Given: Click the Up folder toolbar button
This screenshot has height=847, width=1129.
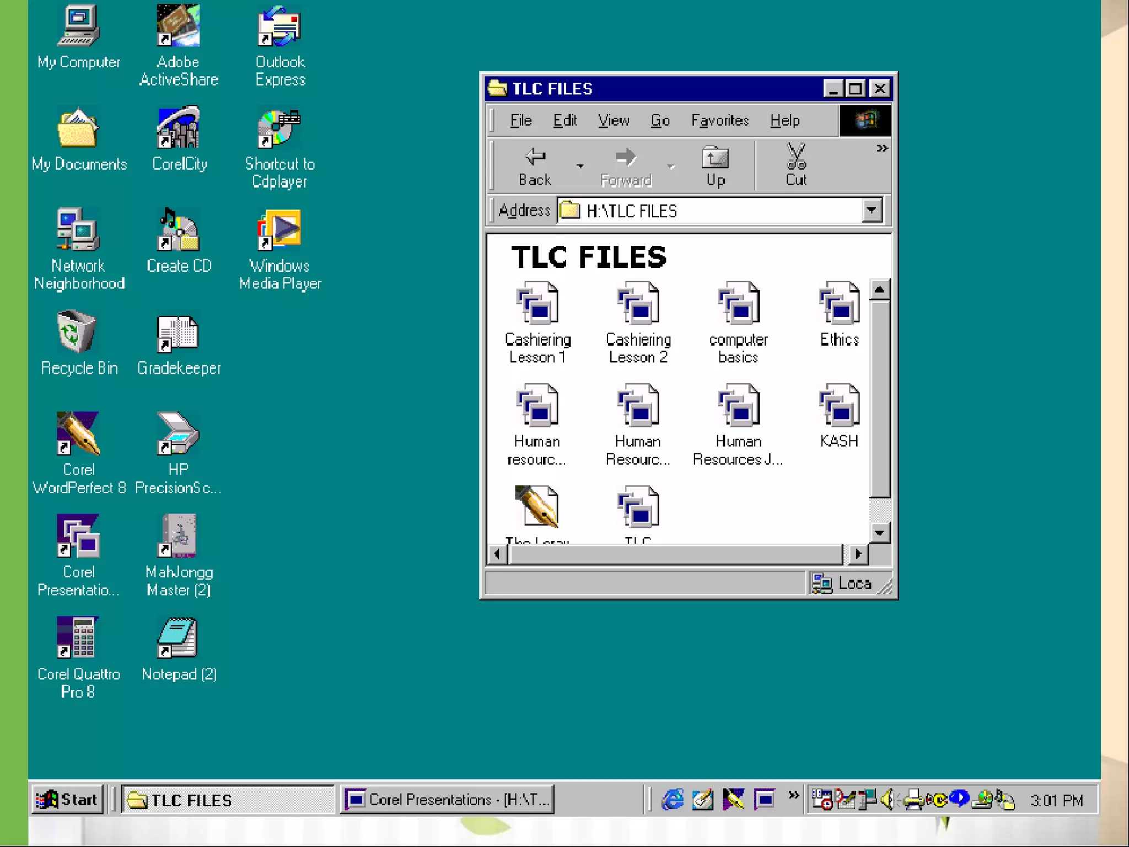Looking at the screenshot, I should pos(715,164).
